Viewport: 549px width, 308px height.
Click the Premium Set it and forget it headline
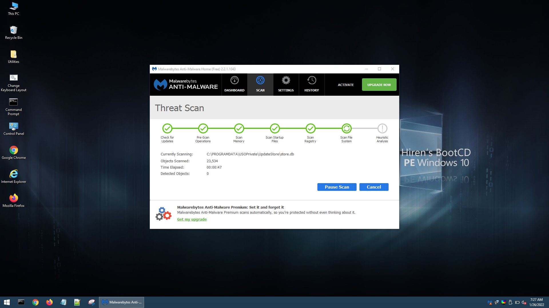tap(230, 207)
